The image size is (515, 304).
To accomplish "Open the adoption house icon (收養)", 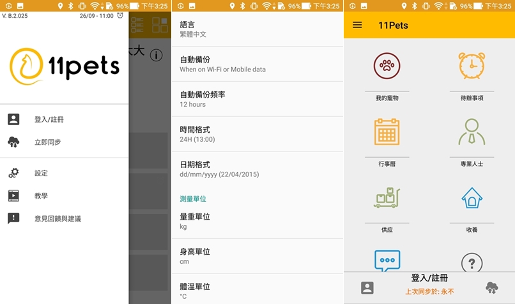I will [x=472, y=198].
